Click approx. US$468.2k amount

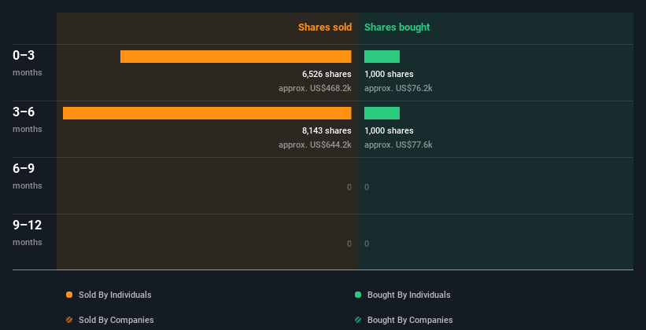click(316, 89)
